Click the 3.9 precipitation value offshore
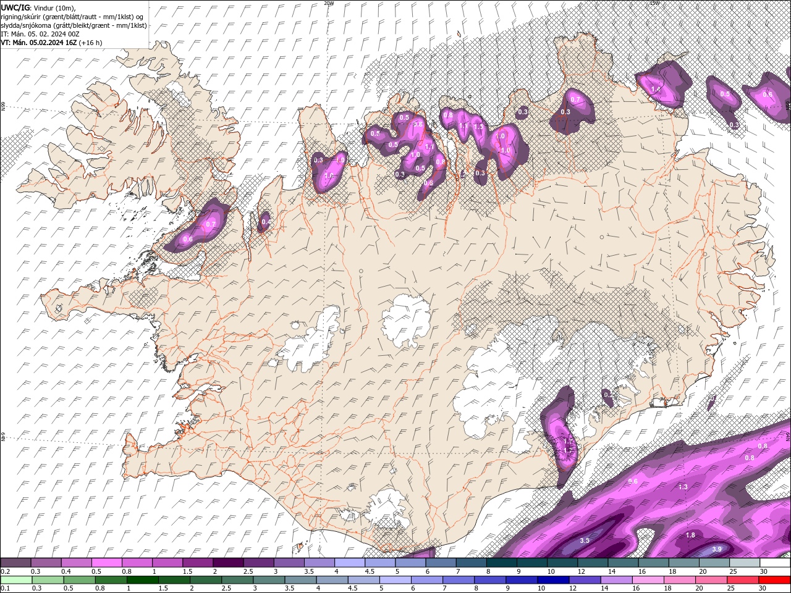Viewport: 791px width, 593px height. click(717, 549)
